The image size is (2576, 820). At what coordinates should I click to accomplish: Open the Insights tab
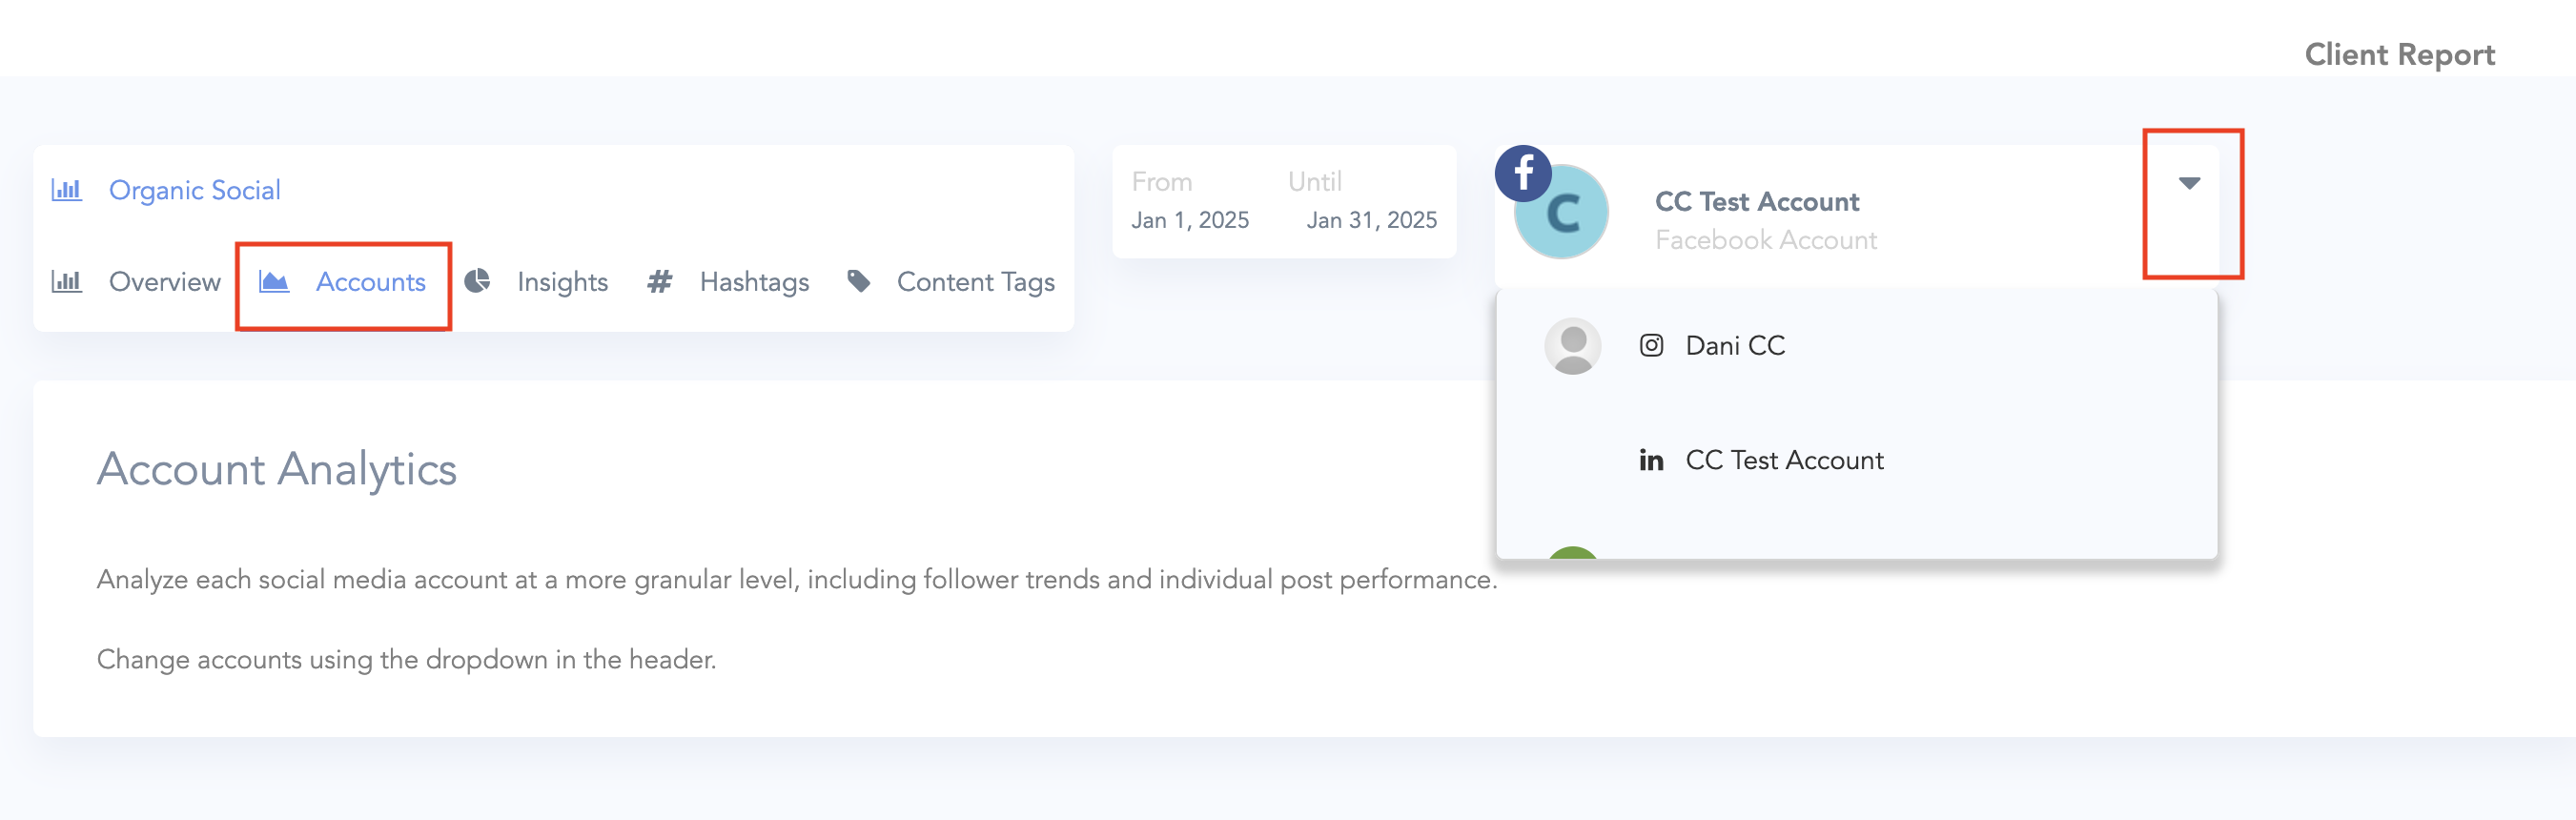coord(562,282)
